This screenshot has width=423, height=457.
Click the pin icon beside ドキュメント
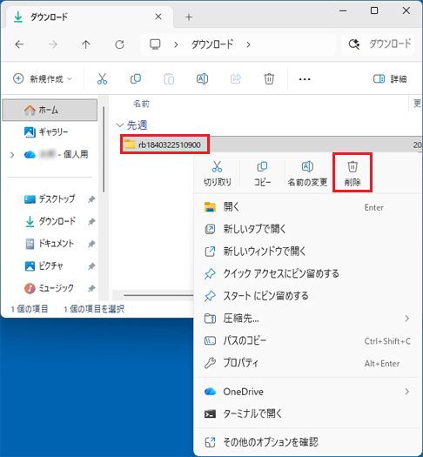[91, 244]
